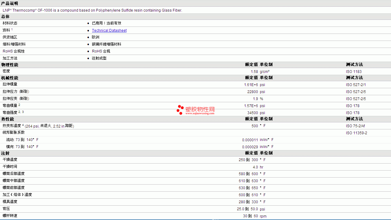Select the 0.000011 value
391x220 pixels.
click(250, 140)
